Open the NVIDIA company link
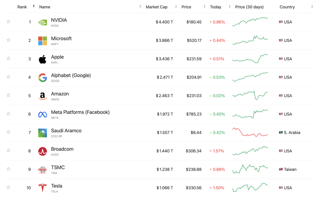This screenshot has width=319, height=197. pyautogui.click(x=59, y=20)
